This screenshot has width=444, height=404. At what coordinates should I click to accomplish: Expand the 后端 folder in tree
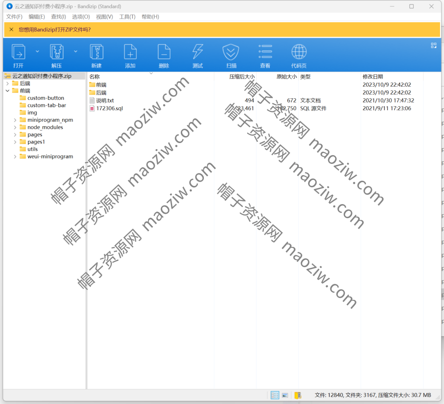8,83
